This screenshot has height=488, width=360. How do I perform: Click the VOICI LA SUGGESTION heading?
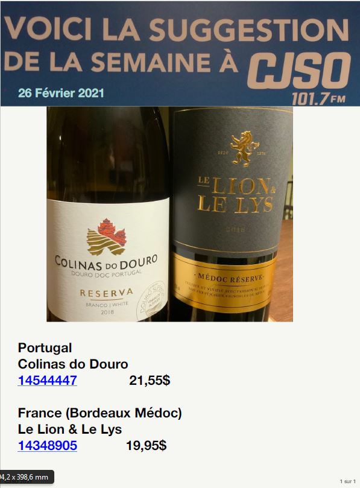coord(176,29)
